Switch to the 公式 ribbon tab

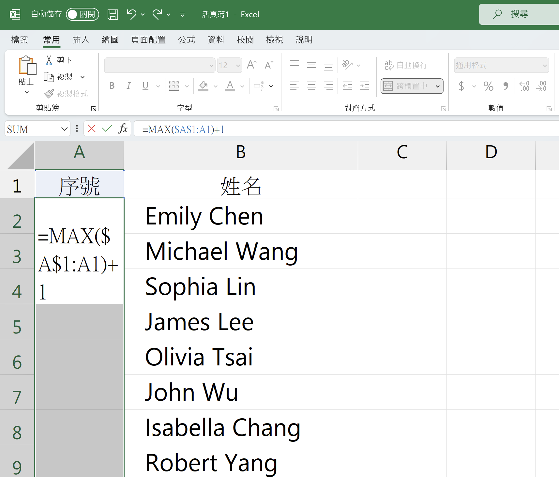(186, 40)
